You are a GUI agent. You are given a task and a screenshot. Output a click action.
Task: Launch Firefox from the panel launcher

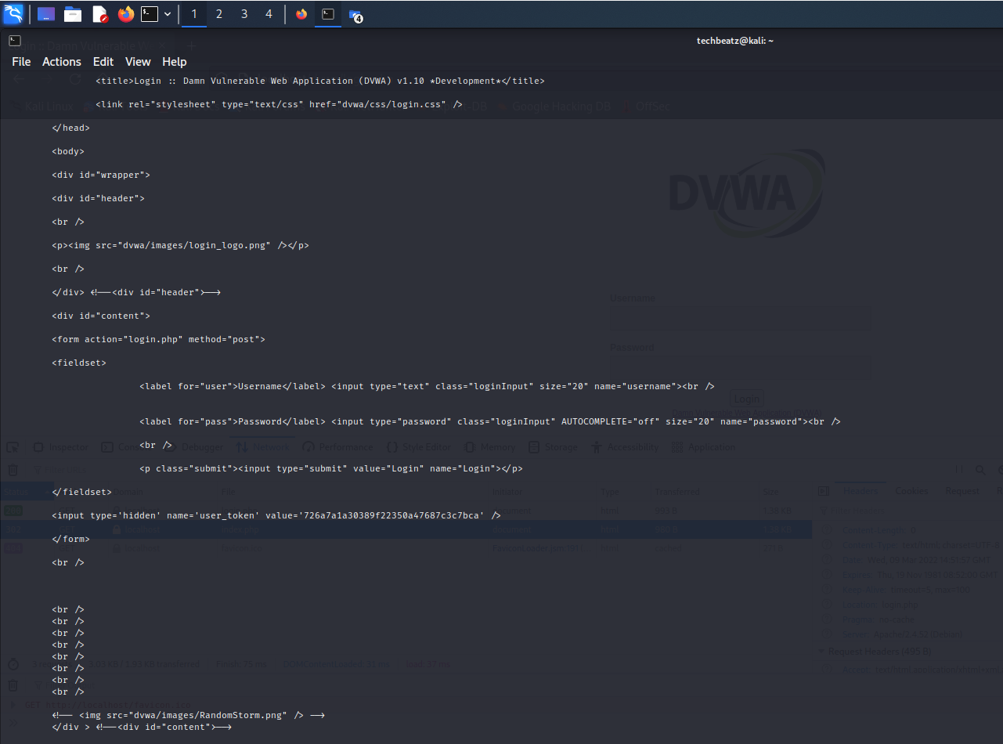point(126,14)
